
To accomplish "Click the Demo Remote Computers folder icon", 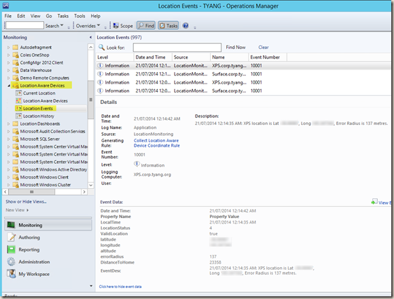I will point(16,78).
